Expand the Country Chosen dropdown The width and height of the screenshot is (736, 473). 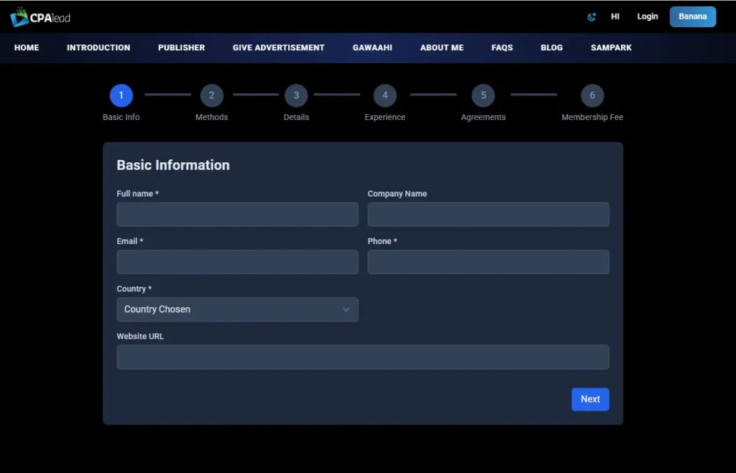pyautogui.click(x=237, y=309)
